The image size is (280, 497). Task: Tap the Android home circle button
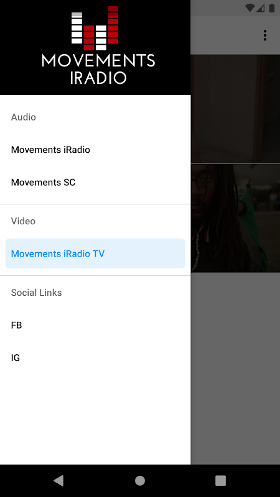coord(140,480)
